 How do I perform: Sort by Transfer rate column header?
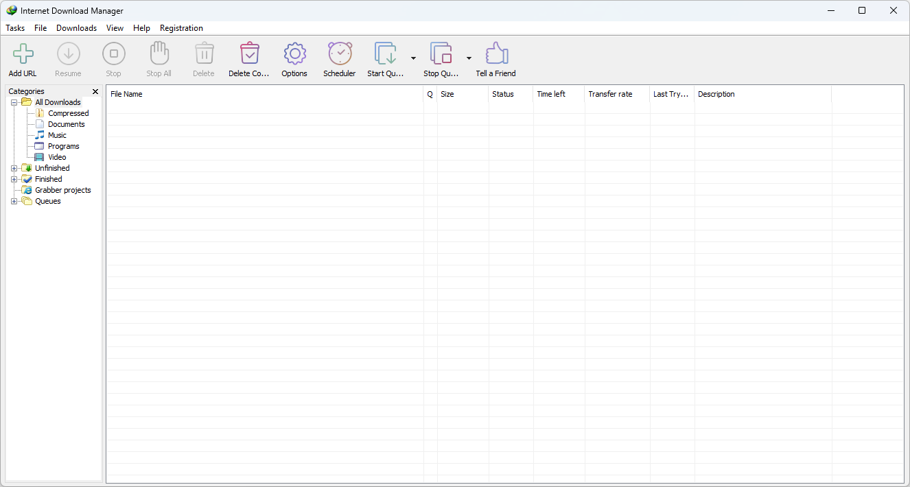coord(617,94)
